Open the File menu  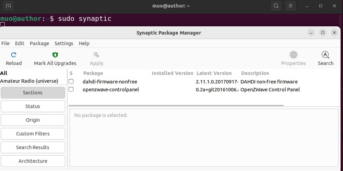click(x=5, y=43)
